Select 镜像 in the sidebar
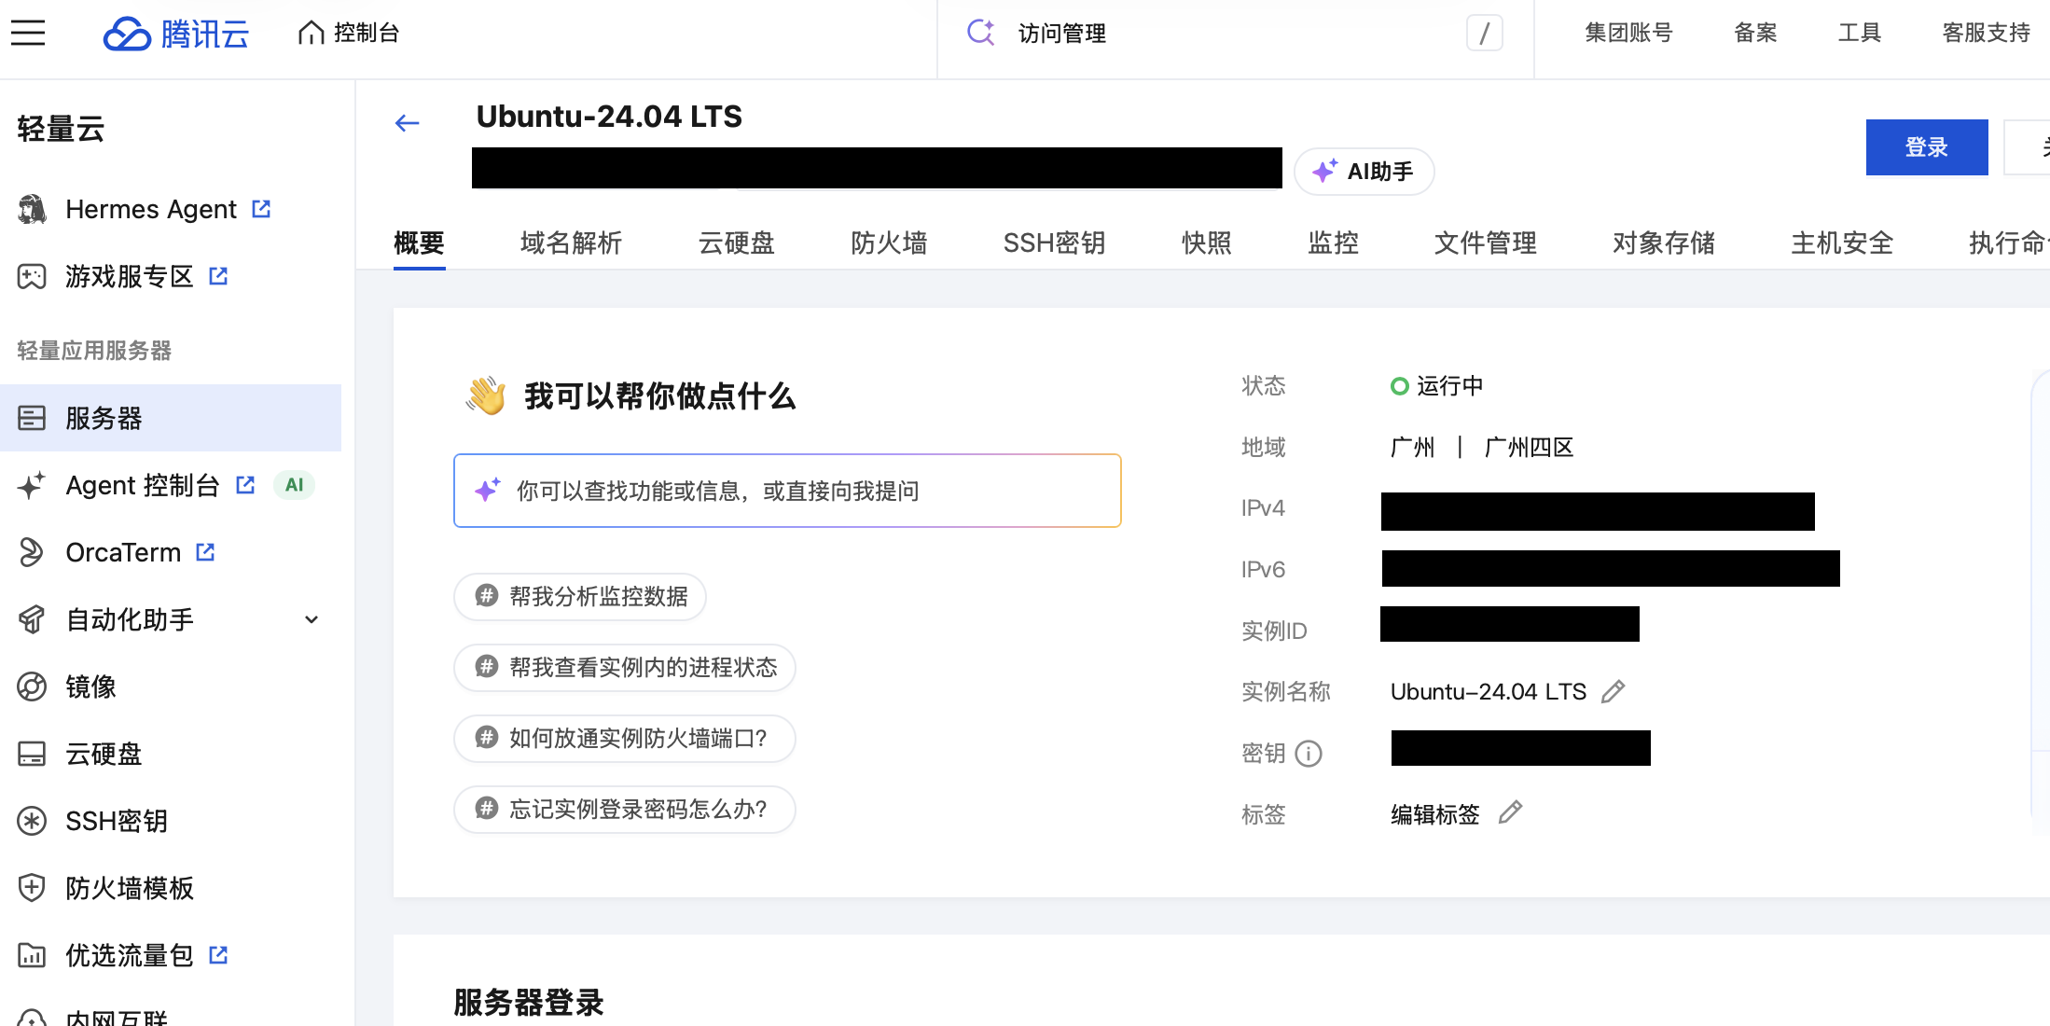The height and width of the screenshot is (1026, 2050). coord(171,686)
